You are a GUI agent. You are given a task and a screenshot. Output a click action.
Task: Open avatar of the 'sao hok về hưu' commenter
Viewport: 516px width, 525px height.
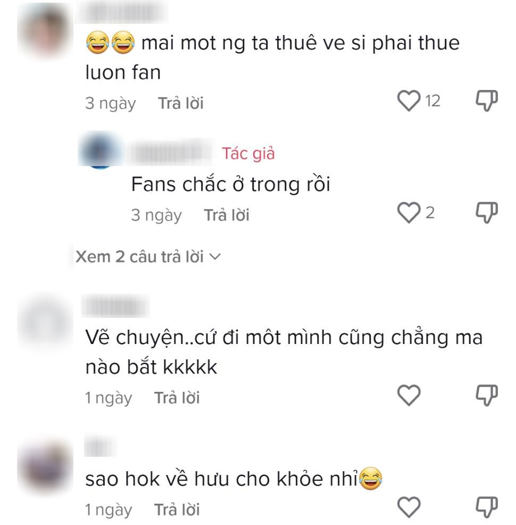click(45, 467)
